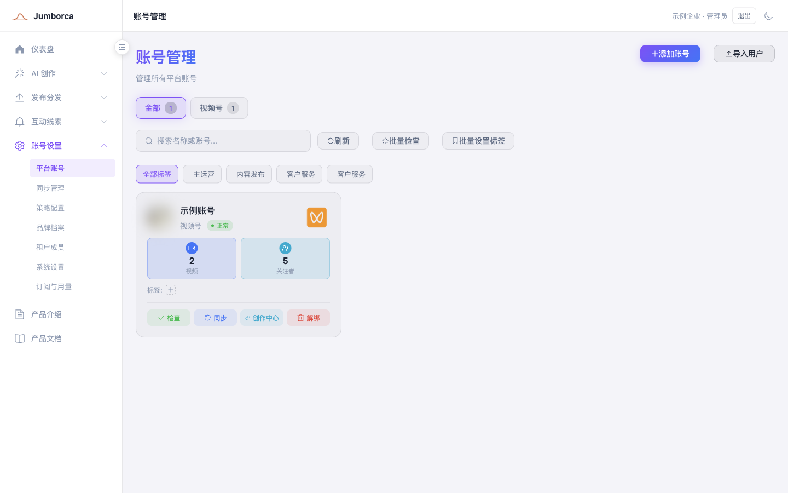Select the 全部 accounts tab

point(161,108)
